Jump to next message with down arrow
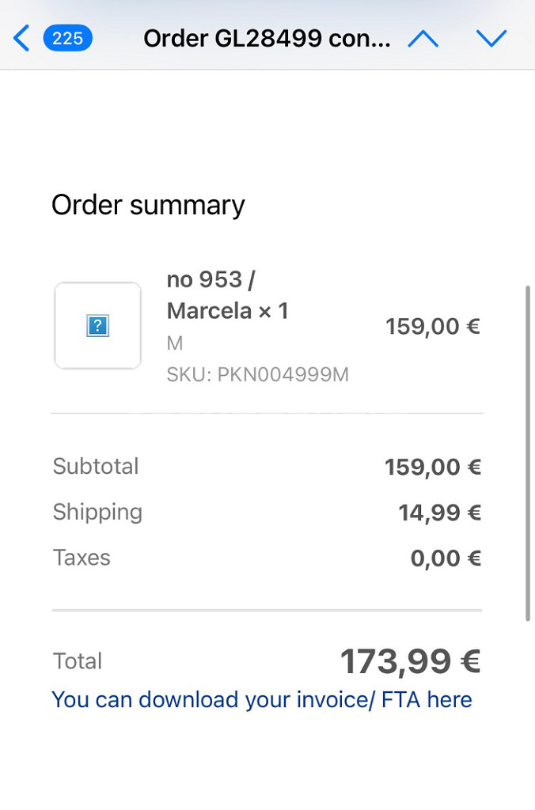Viewport: 535px width, 810px height. (x=491, y=38)
